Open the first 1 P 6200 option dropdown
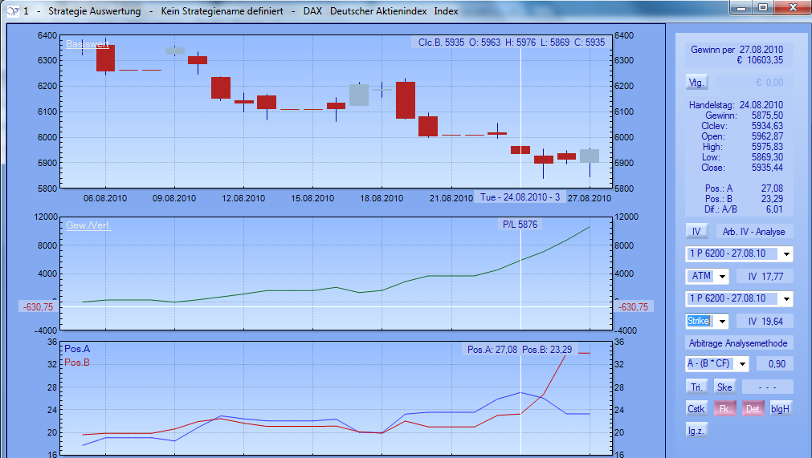The width and height of the screenshot is (812, 458). coord(786,254)
